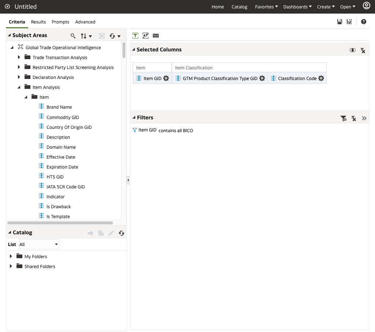Switch to the Advanced tab
Viewport: 375px width, 332px height.
(x=85, y=22)
